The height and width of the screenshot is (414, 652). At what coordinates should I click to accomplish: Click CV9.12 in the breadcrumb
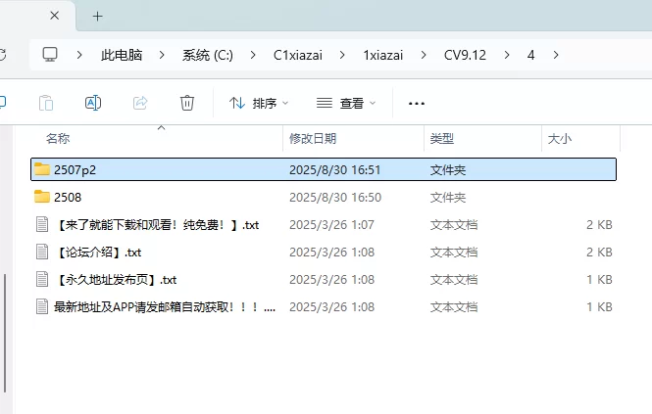tap(465, 55)
